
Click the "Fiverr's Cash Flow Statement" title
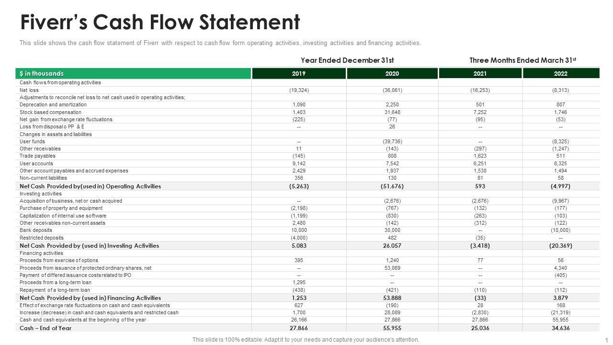click(160, 23)
